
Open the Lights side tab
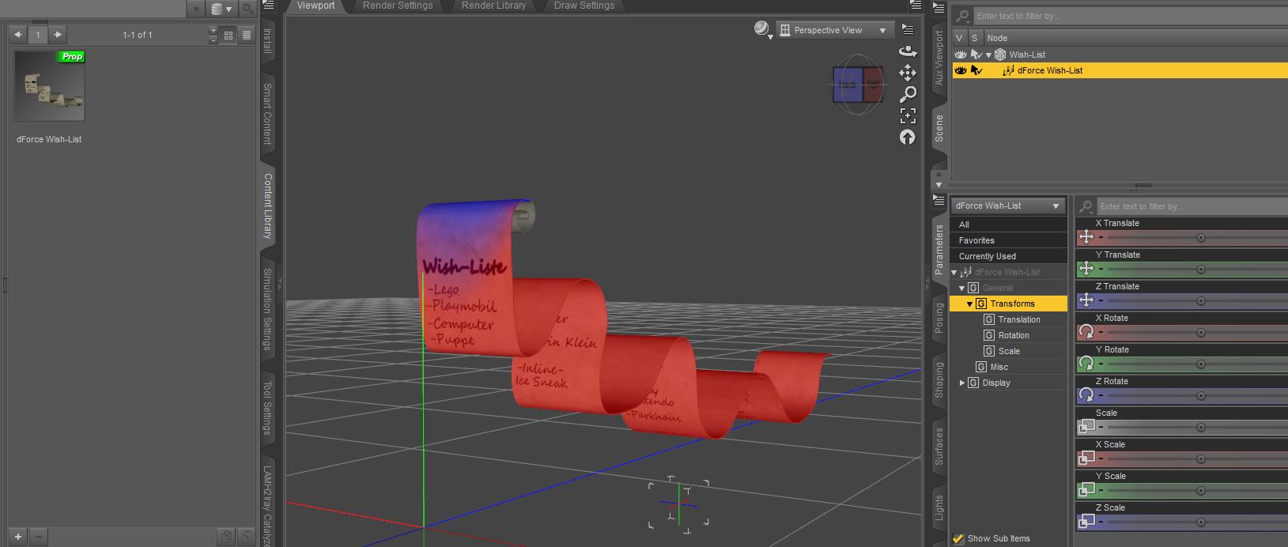pos(939,507)
